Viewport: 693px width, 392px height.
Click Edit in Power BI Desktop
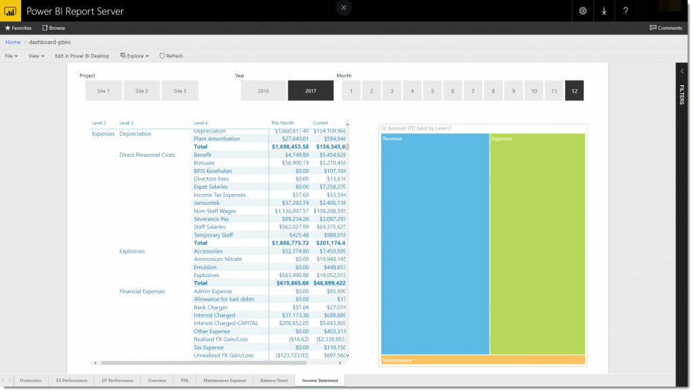(x=82, y=56)
